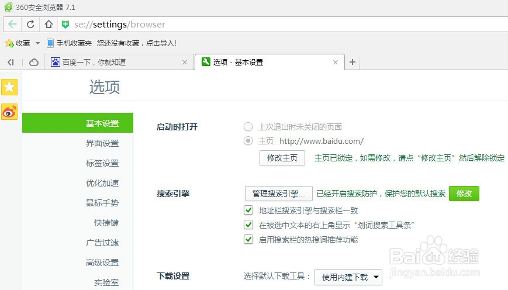Toggle address bar search engine consistency checkbox
Screen dimensions: 508x290
pos(248,210)
